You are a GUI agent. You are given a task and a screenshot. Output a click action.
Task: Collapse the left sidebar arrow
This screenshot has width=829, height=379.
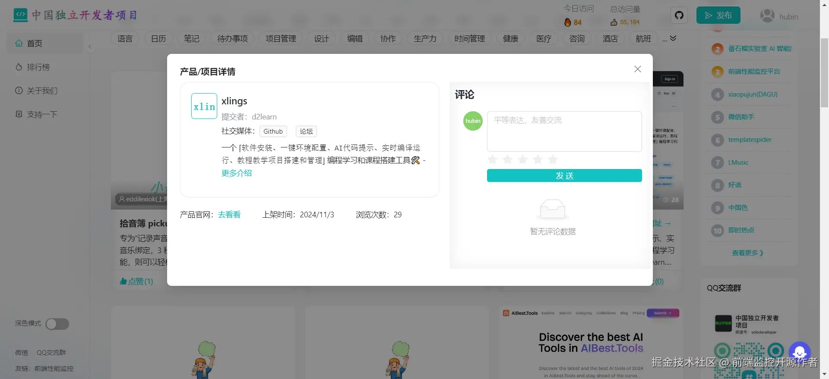[x=90, y=47]
